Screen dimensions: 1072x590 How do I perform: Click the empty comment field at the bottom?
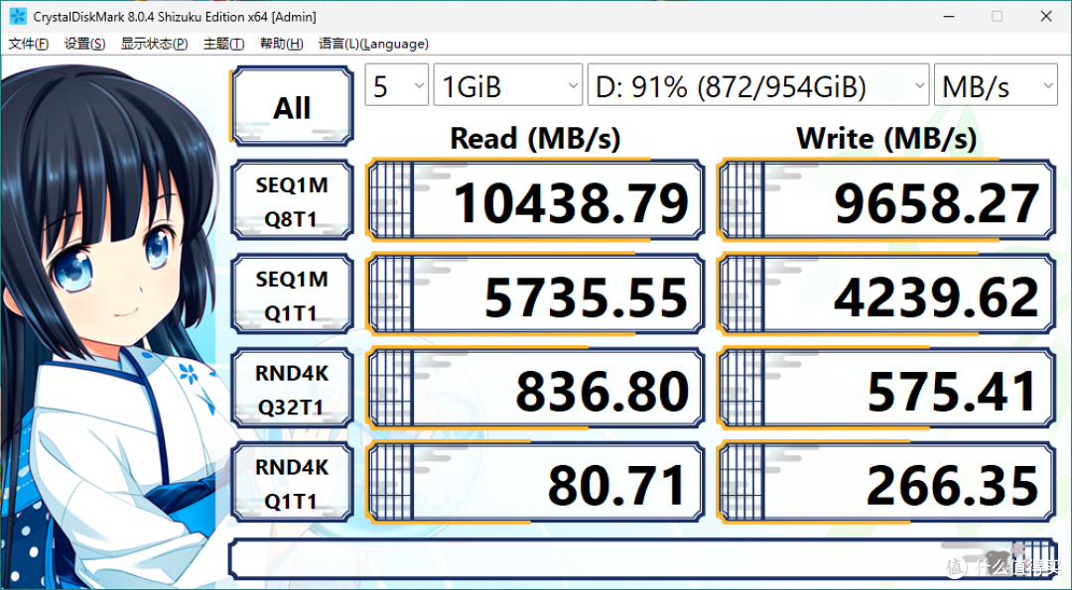[642, 558]
